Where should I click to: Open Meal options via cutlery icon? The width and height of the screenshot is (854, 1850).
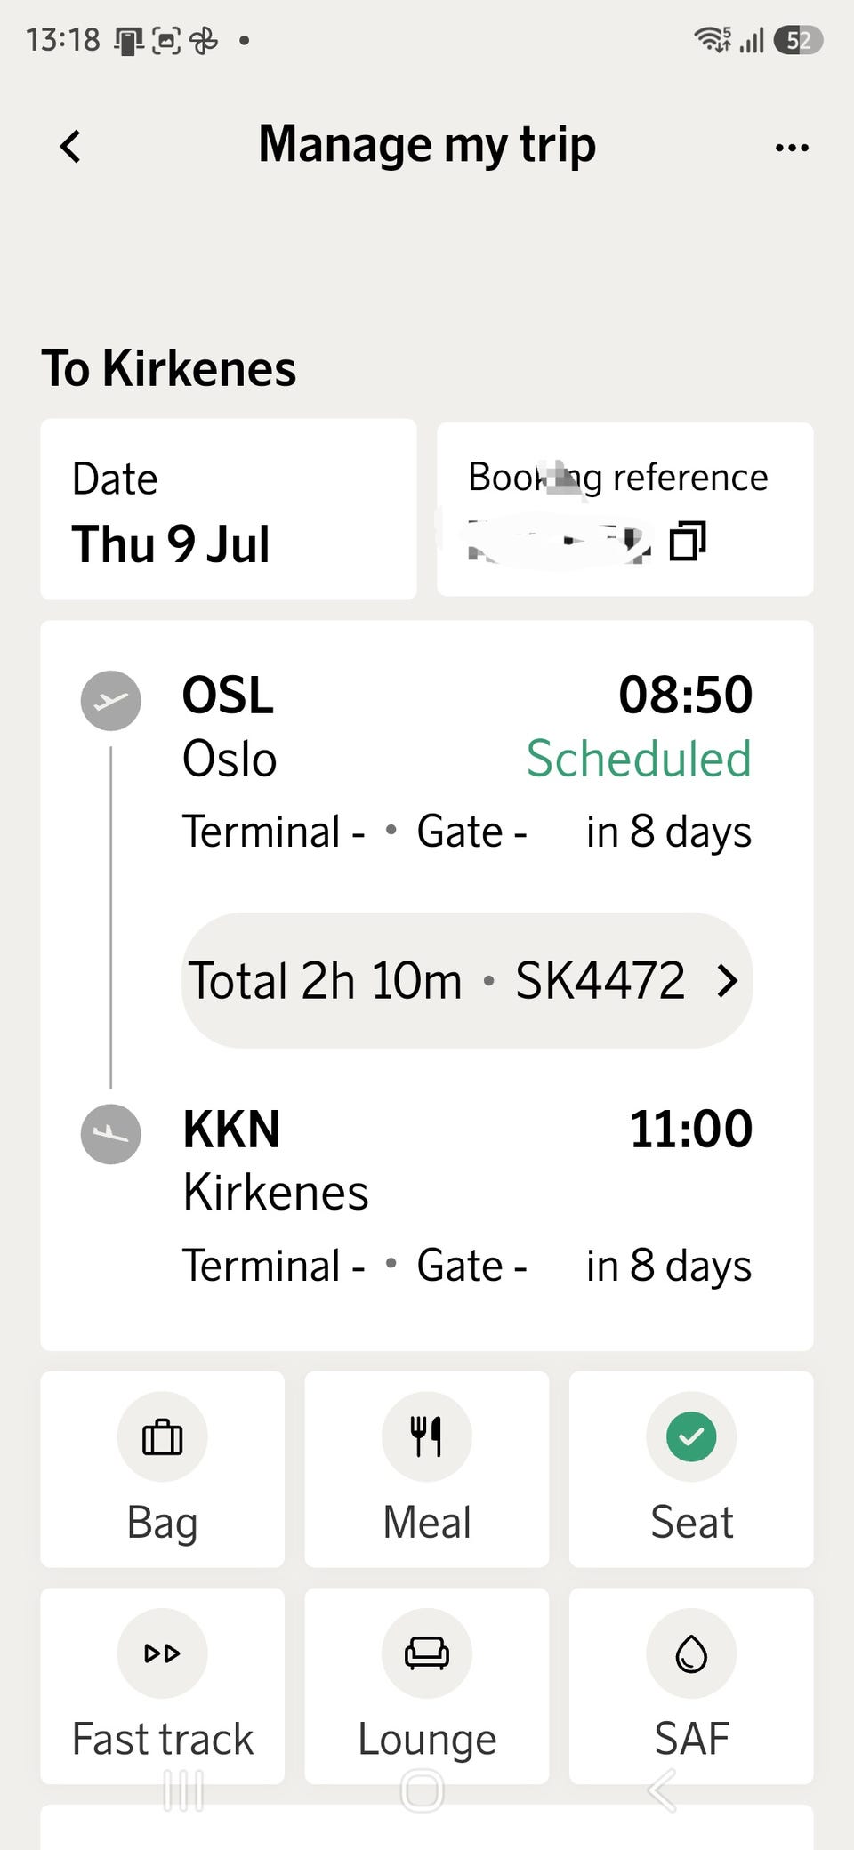pyautogui.click(x=427, y=1436)
